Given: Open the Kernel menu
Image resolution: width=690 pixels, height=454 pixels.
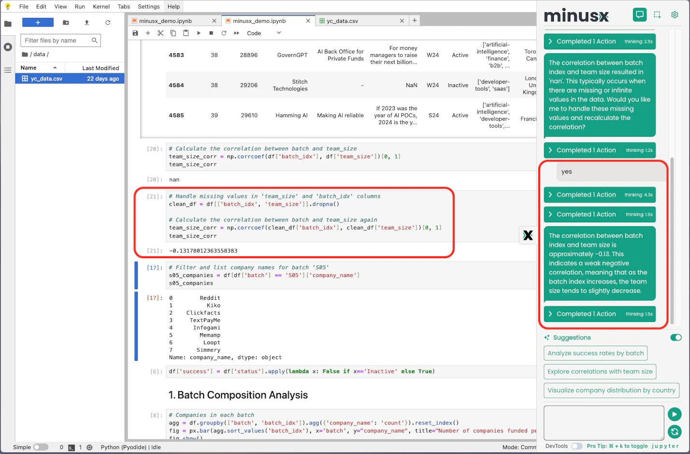Looking at the screenshot, I should tap(101, 6).
